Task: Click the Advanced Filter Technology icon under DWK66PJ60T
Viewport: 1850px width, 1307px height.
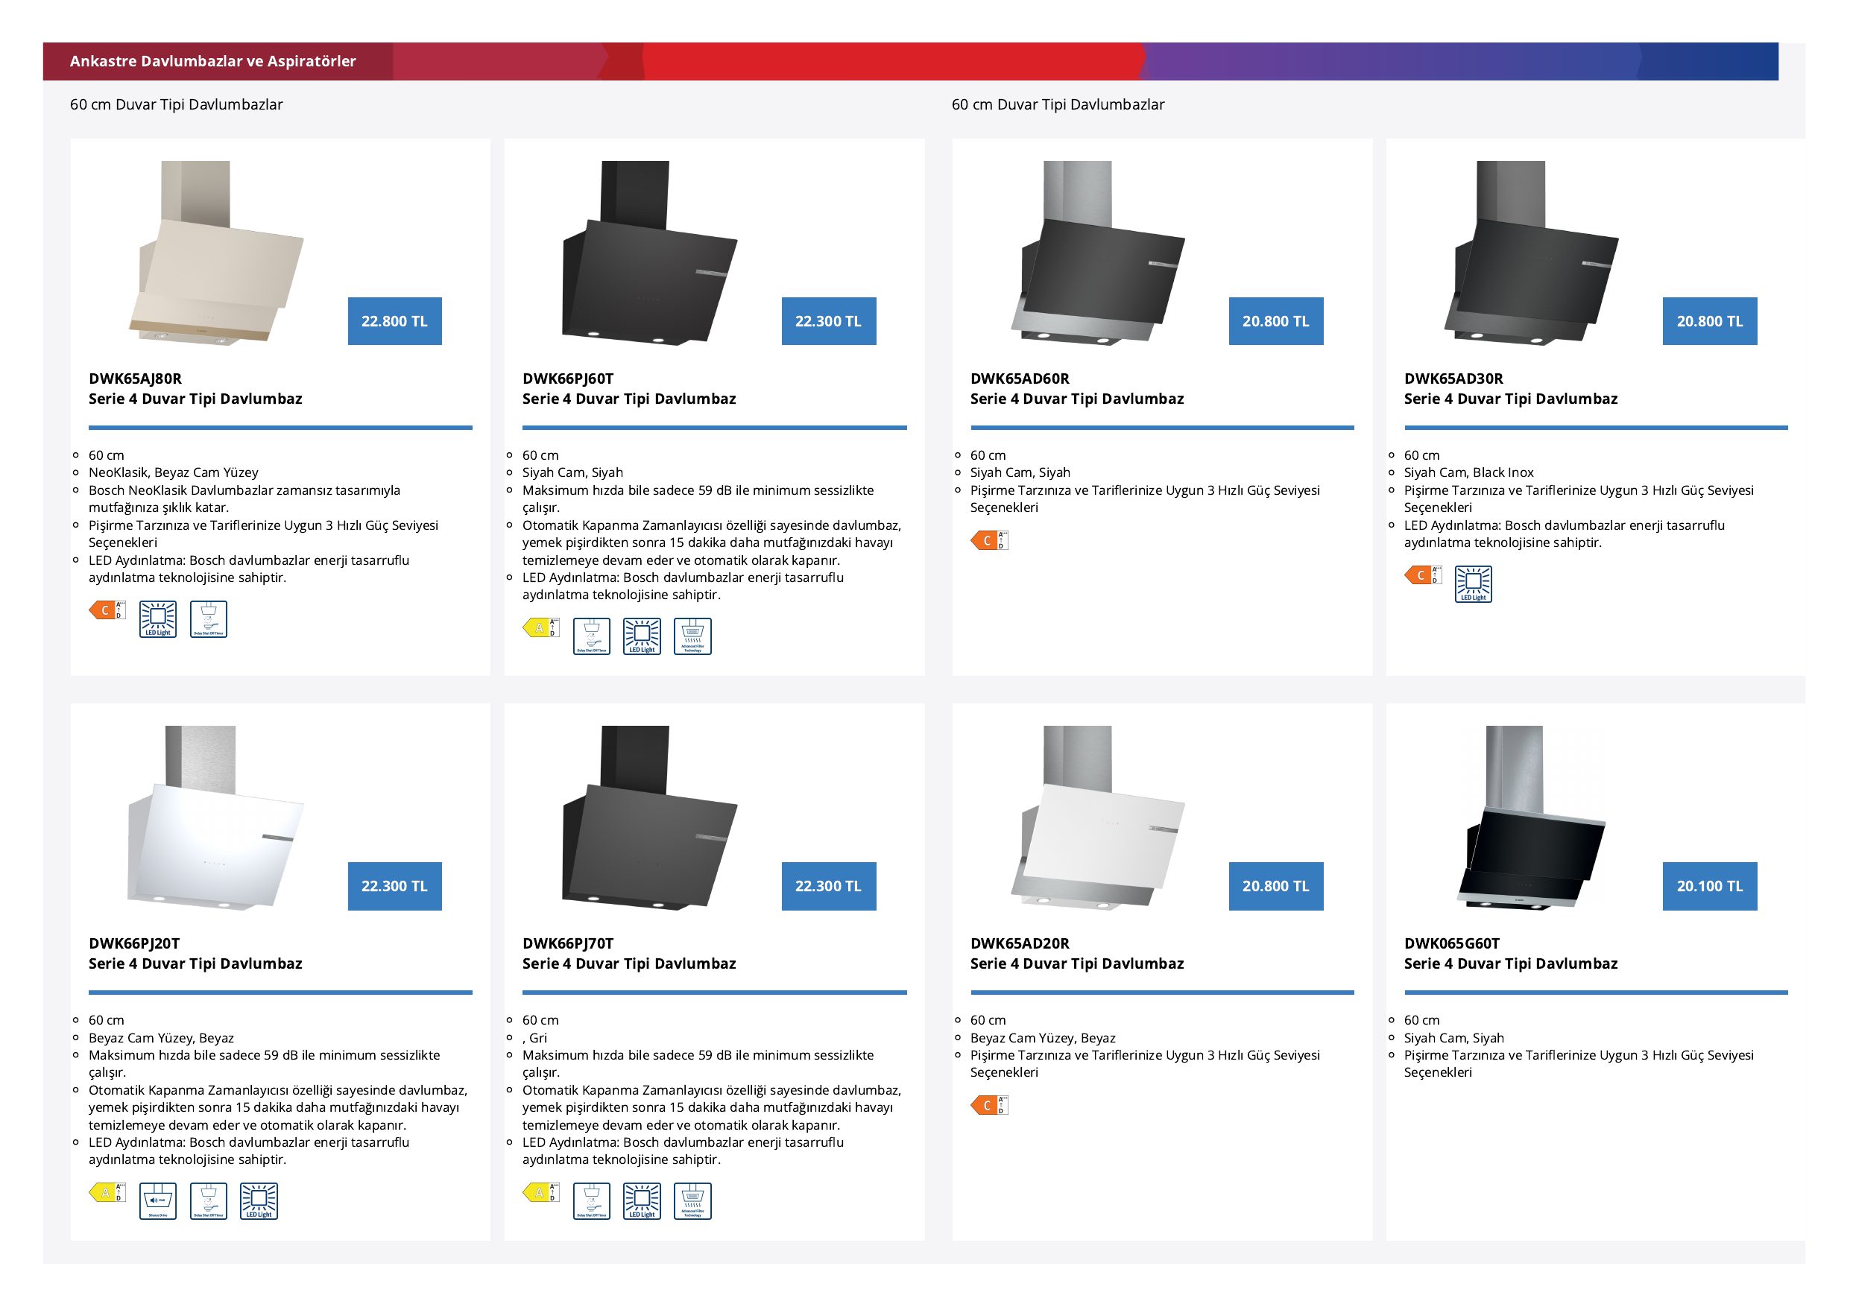Action: coord(693,636)
